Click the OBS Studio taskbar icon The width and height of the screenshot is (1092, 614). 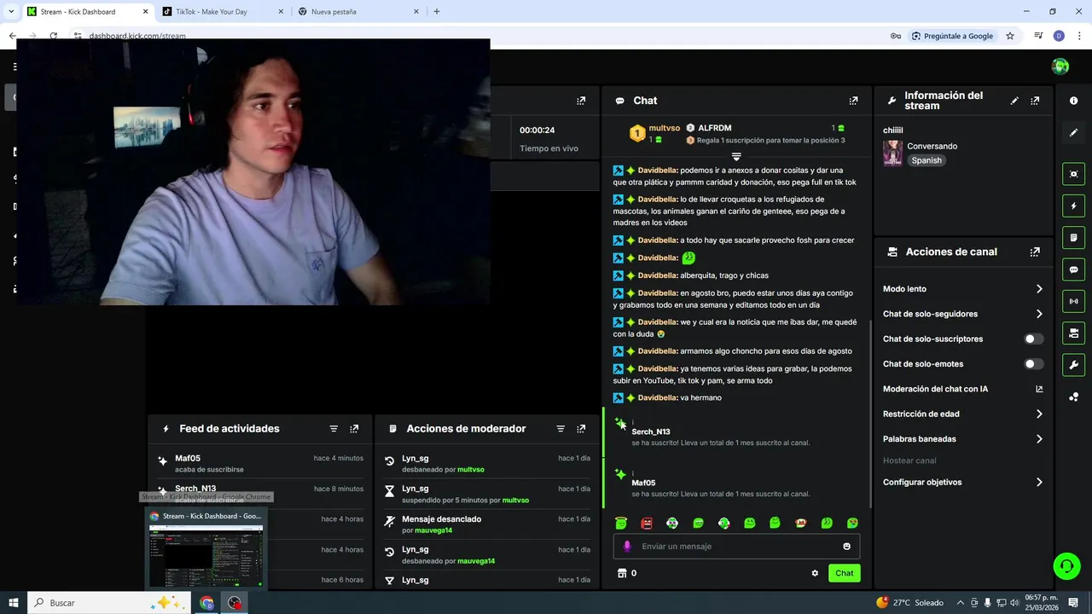(x=235, y=603)
